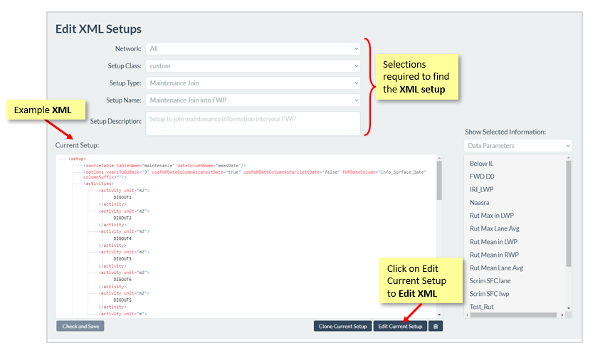Open the Setup Class dropdown
Viewport: 610px width, 348px height.
tap(253, 65)
